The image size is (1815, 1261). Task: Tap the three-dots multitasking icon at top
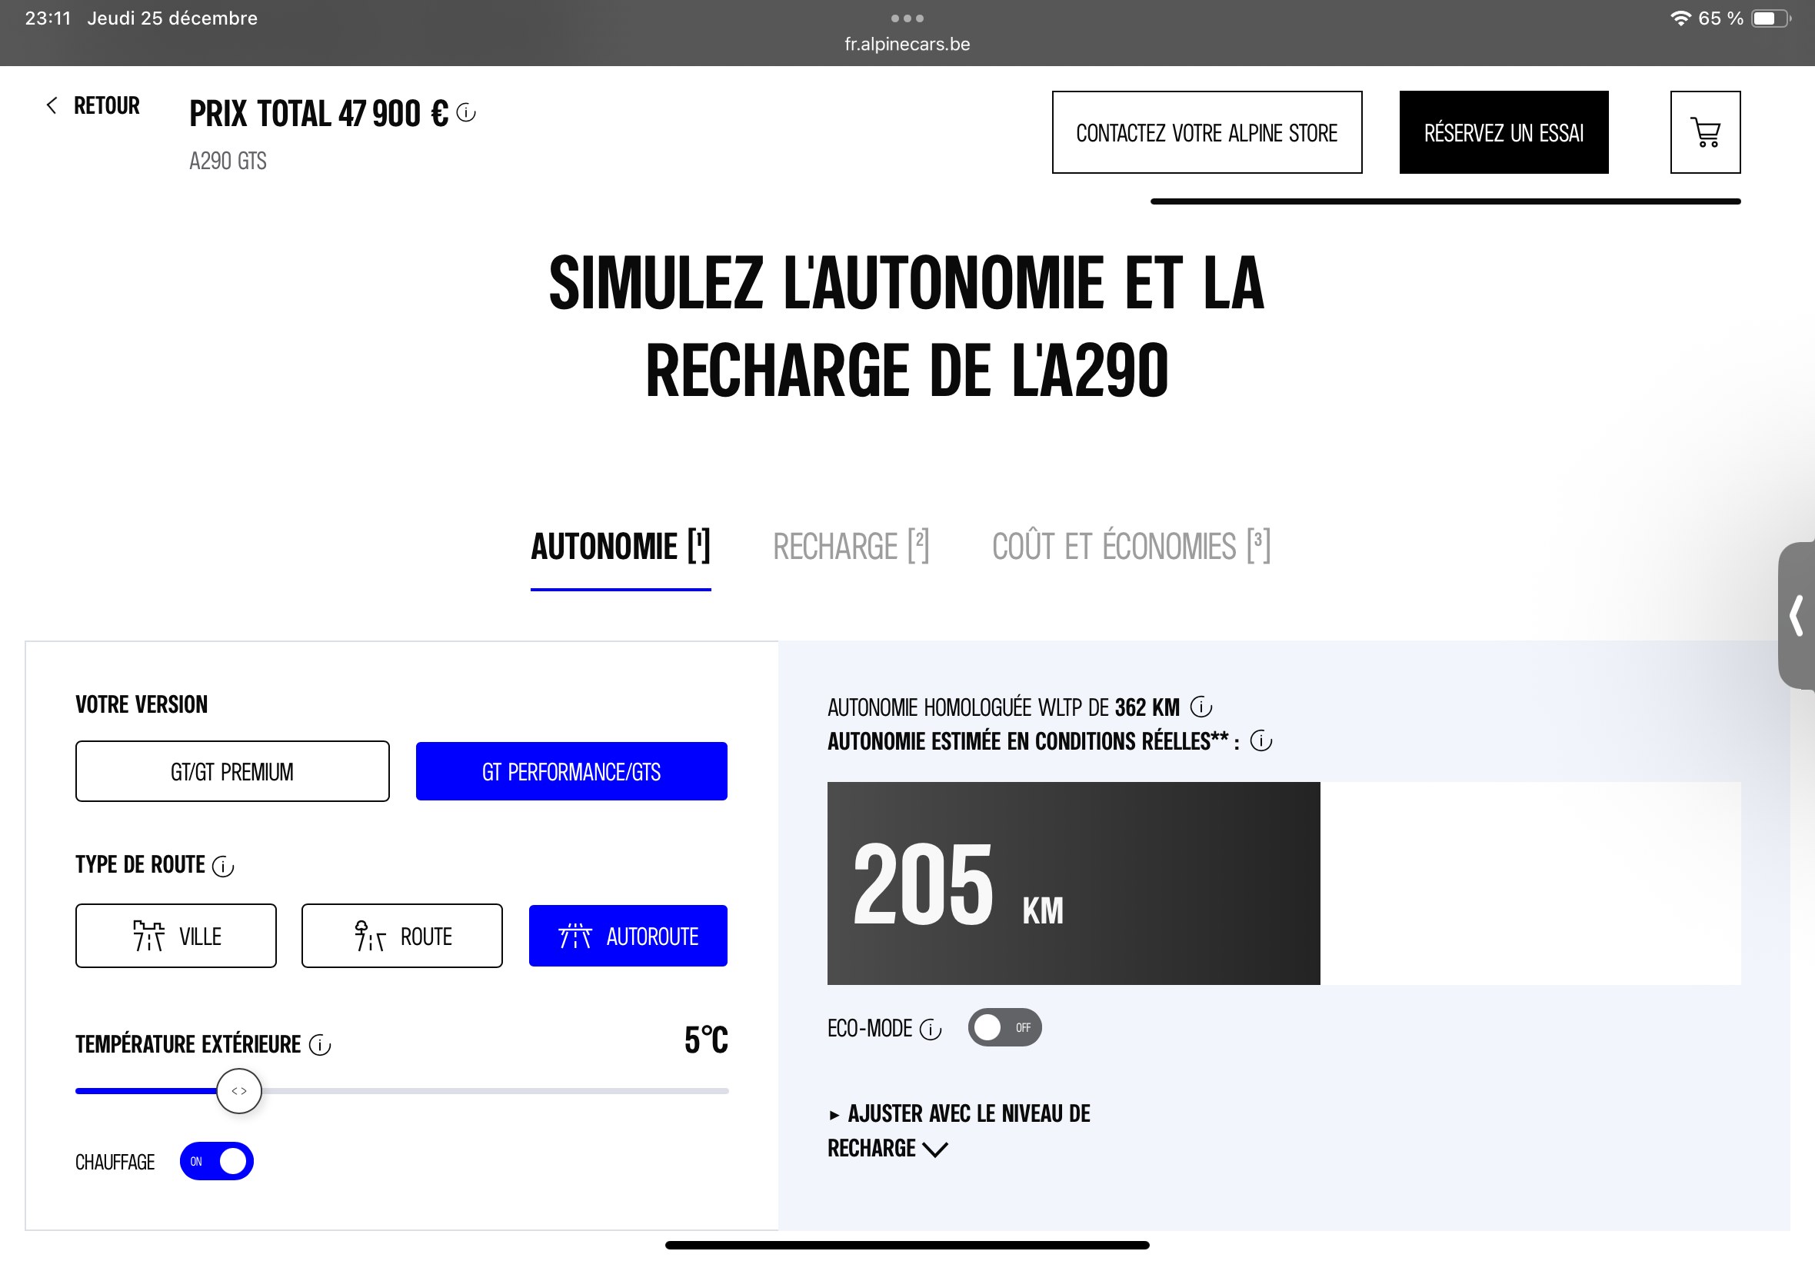click(907, 18)
